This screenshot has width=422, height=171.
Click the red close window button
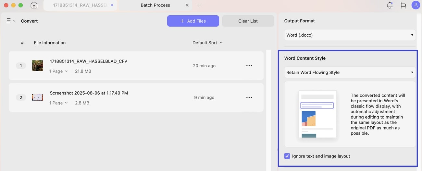[x=6, y=5]
